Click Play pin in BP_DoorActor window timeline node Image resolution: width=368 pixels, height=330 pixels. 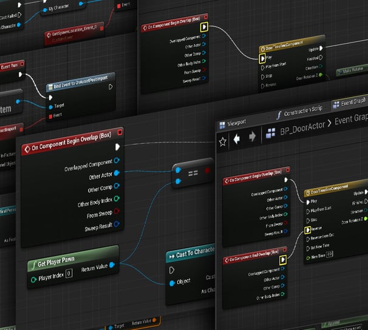coord(308,202)
